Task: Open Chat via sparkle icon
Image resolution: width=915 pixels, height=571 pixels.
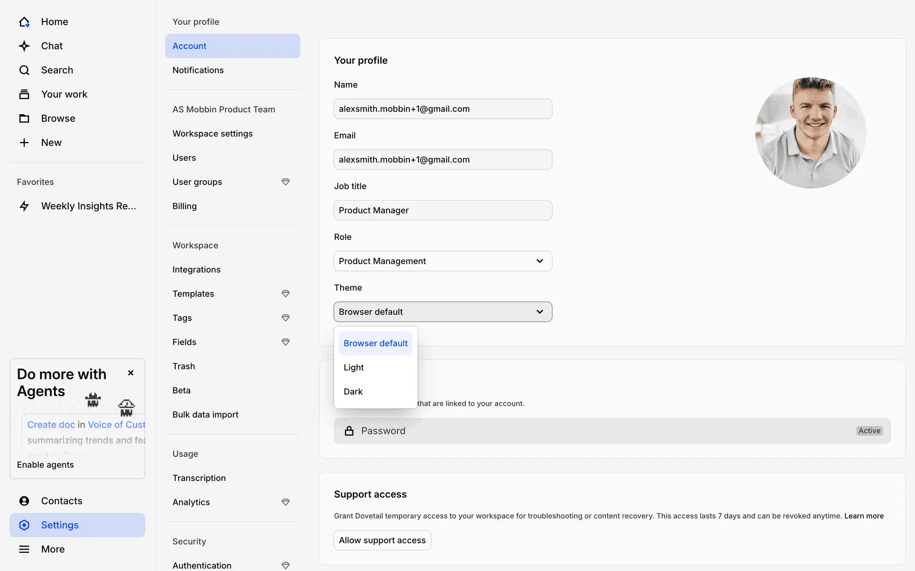Action: click(x=24, y=46)
